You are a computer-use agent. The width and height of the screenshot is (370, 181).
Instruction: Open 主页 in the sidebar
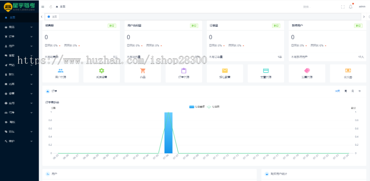tap(19, 17)
